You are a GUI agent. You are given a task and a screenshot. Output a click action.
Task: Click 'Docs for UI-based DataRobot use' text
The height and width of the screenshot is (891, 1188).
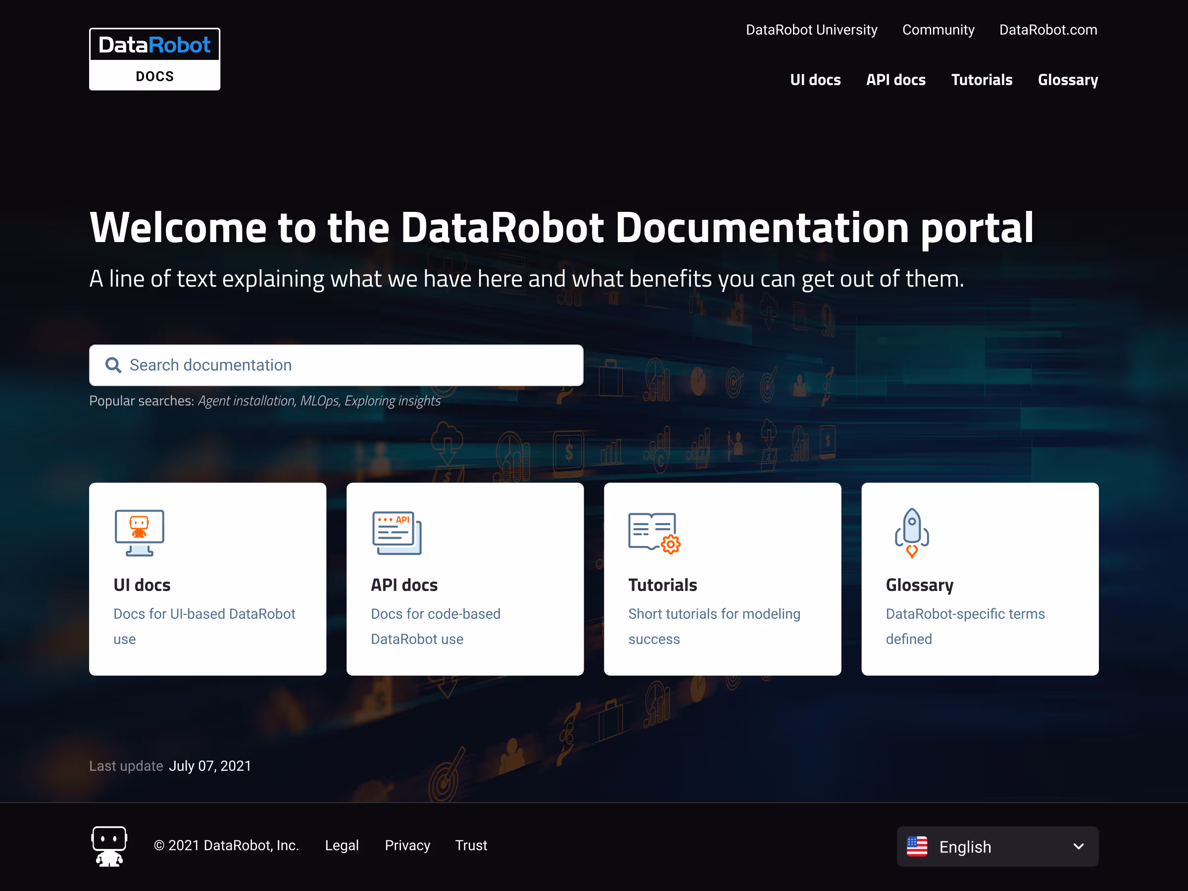click(x=204, y=626)
